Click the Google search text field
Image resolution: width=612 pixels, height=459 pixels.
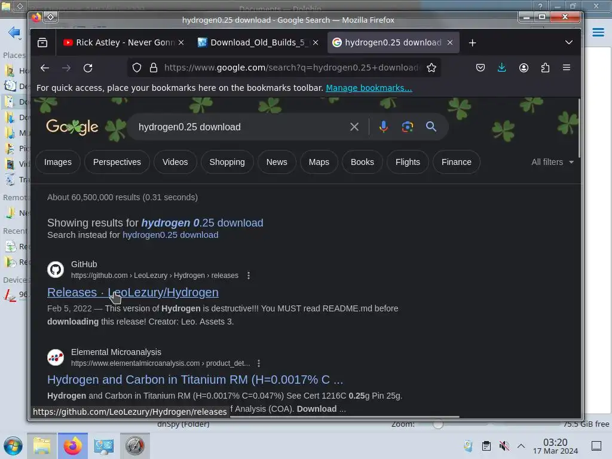[x=240, y=127]
